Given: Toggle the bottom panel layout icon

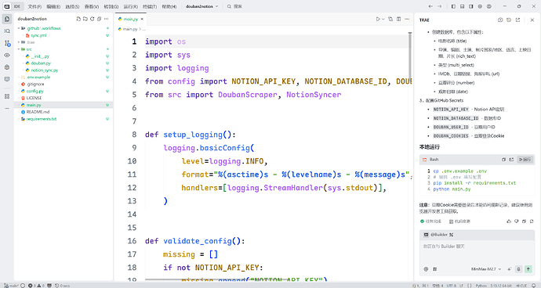Looking at the screenshot, I should click(463, 6).
